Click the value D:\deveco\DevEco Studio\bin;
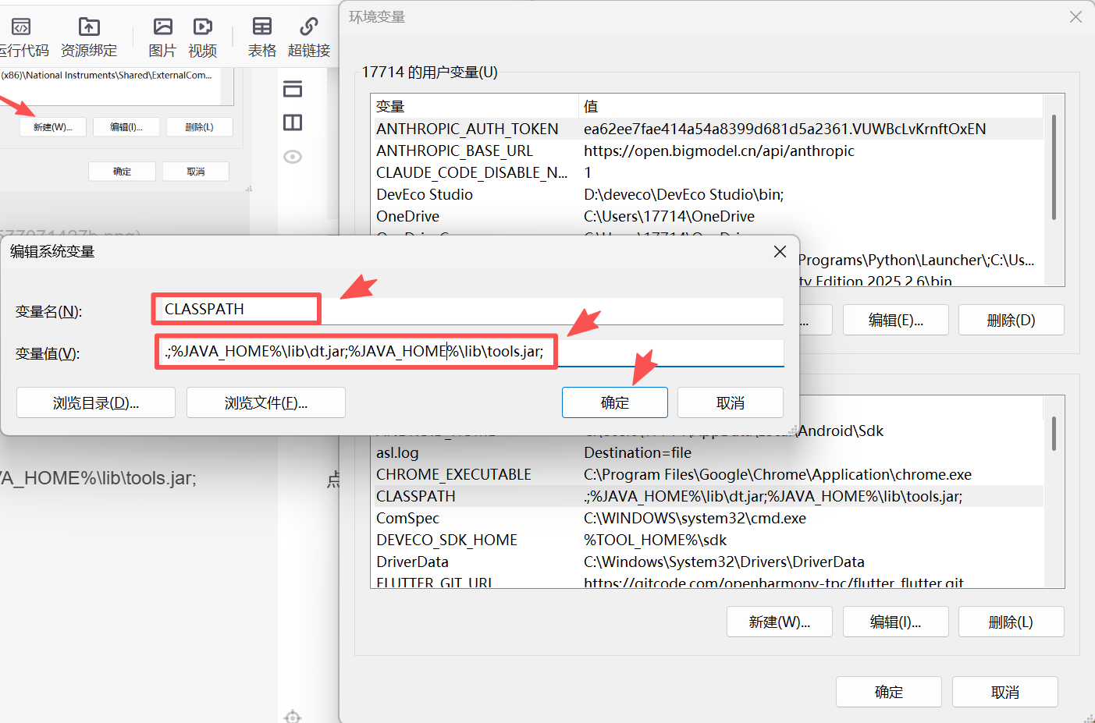 pos(684,194)
